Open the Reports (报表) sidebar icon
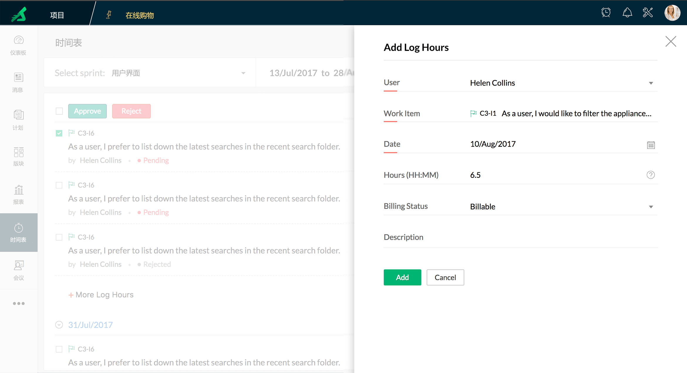Image resolution: width=687 pixels, height=373 pixels. (18, 194)
